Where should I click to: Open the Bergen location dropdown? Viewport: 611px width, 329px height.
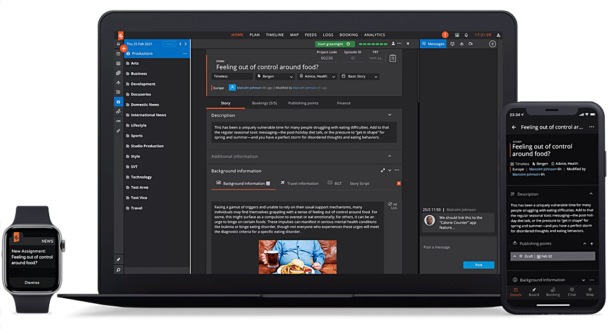(273, 76)
